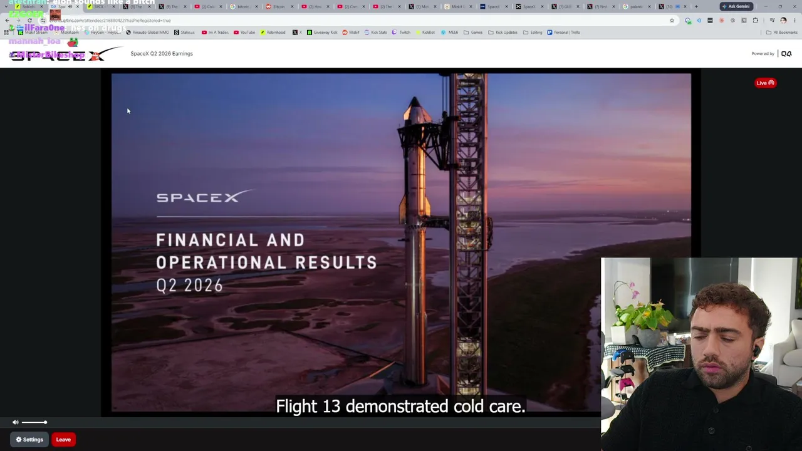Open the new tab plus button
This screenshot has width=802, height=451.
pyautogui.click(x=696, y=6)
